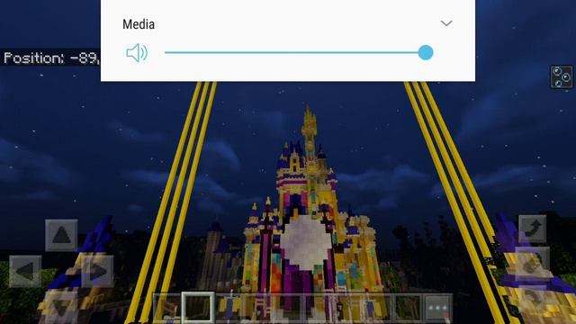Screen dimensions: 576x324
Task: Tap the move left arrow button
Action: (25, 271)
